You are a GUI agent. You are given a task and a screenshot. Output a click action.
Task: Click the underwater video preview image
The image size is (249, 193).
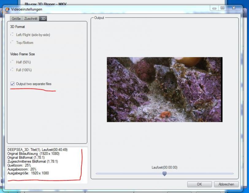165,89
